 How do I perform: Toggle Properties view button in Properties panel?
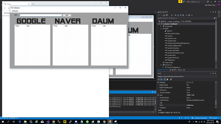[165, 79]
